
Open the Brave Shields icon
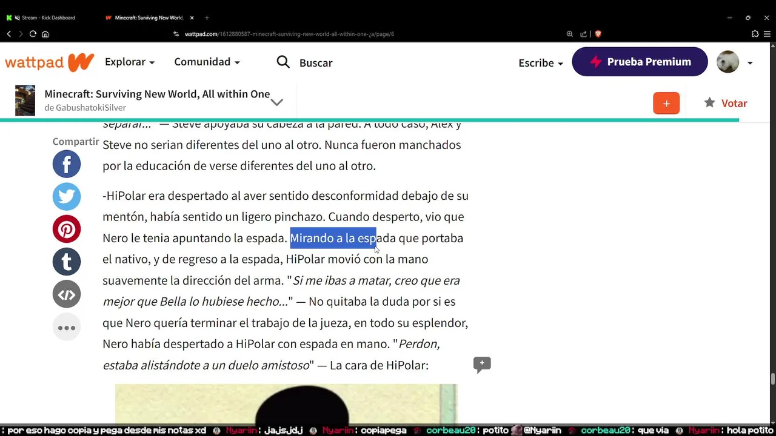[x=598, y=34]
